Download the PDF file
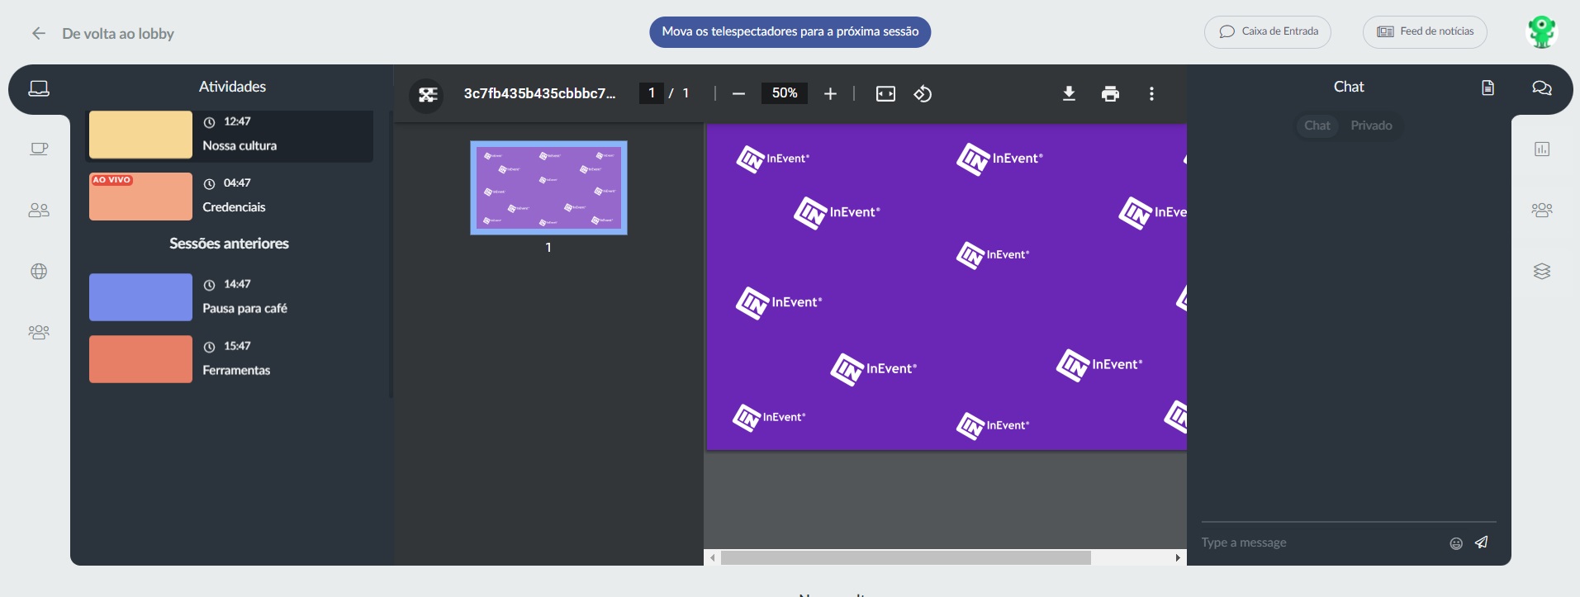Viewport: 1580px width, 597px height. pyautogui.click(x=1069, y=94)
